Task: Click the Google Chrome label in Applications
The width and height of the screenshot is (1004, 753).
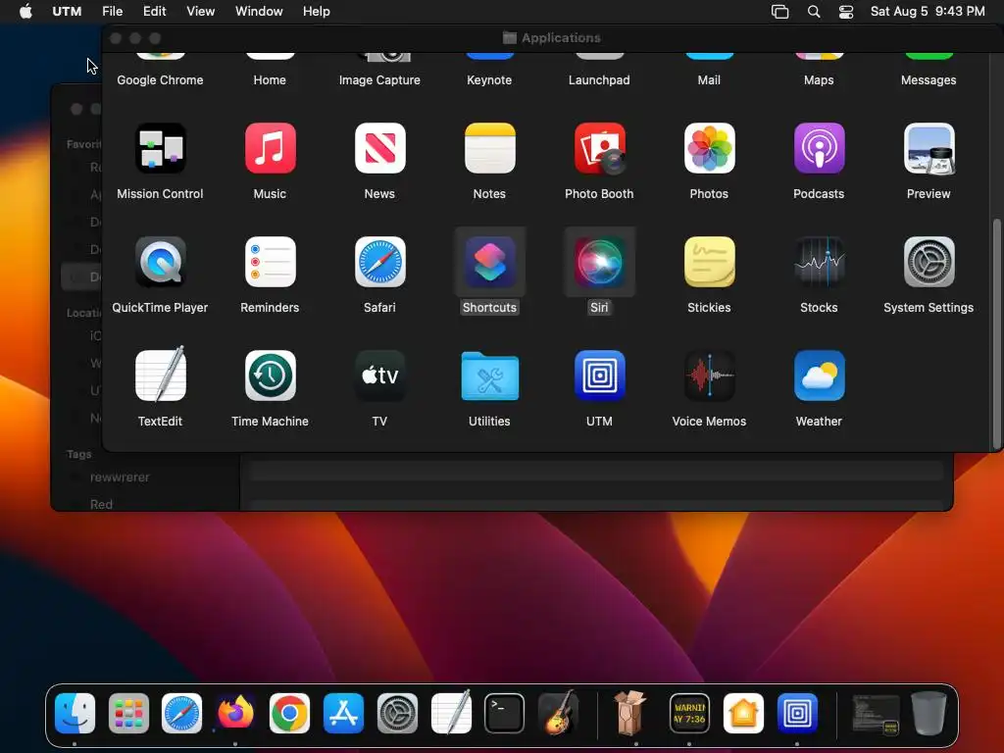Action: click(160, 80)
